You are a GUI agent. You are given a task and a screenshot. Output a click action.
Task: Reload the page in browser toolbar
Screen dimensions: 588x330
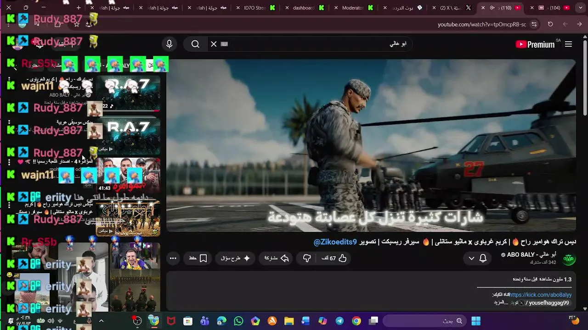click(x=550, y=24)
